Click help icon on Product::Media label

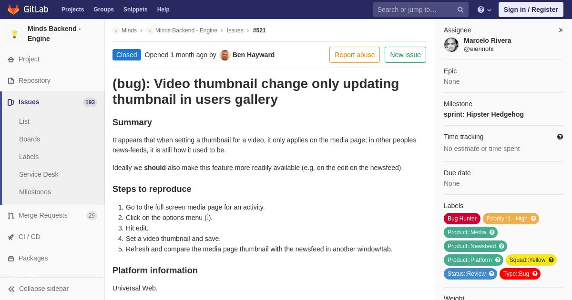pyautogui.click(x=492, y=232)
